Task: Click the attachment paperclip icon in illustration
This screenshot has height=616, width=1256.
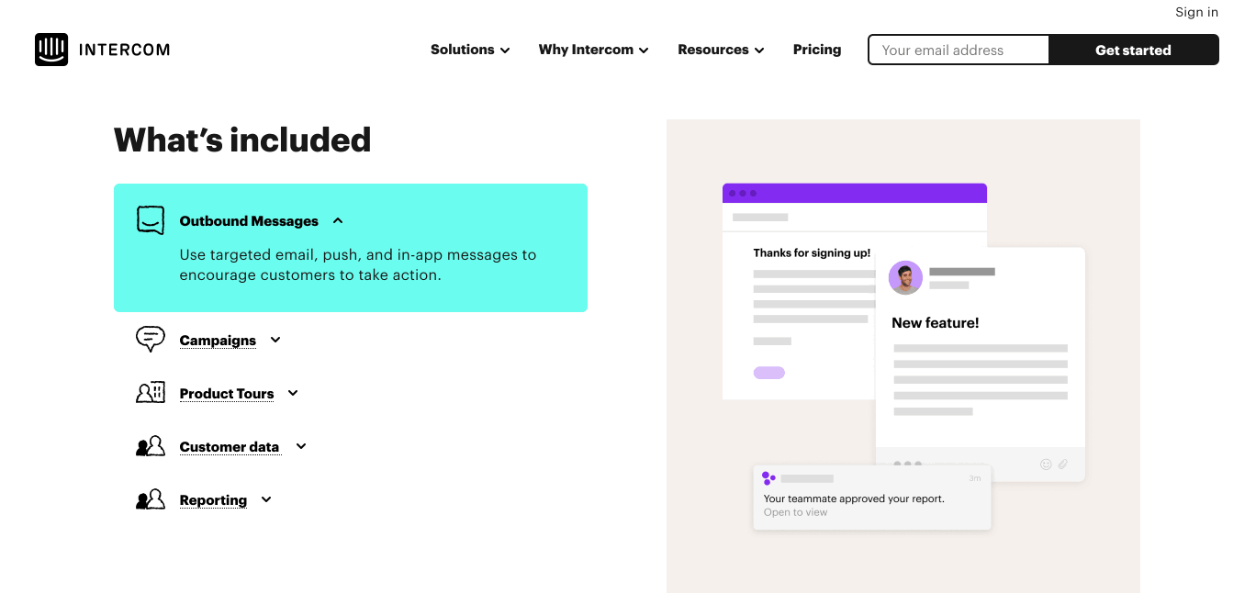Action: pyautogui.click(x=1063, y=465)
